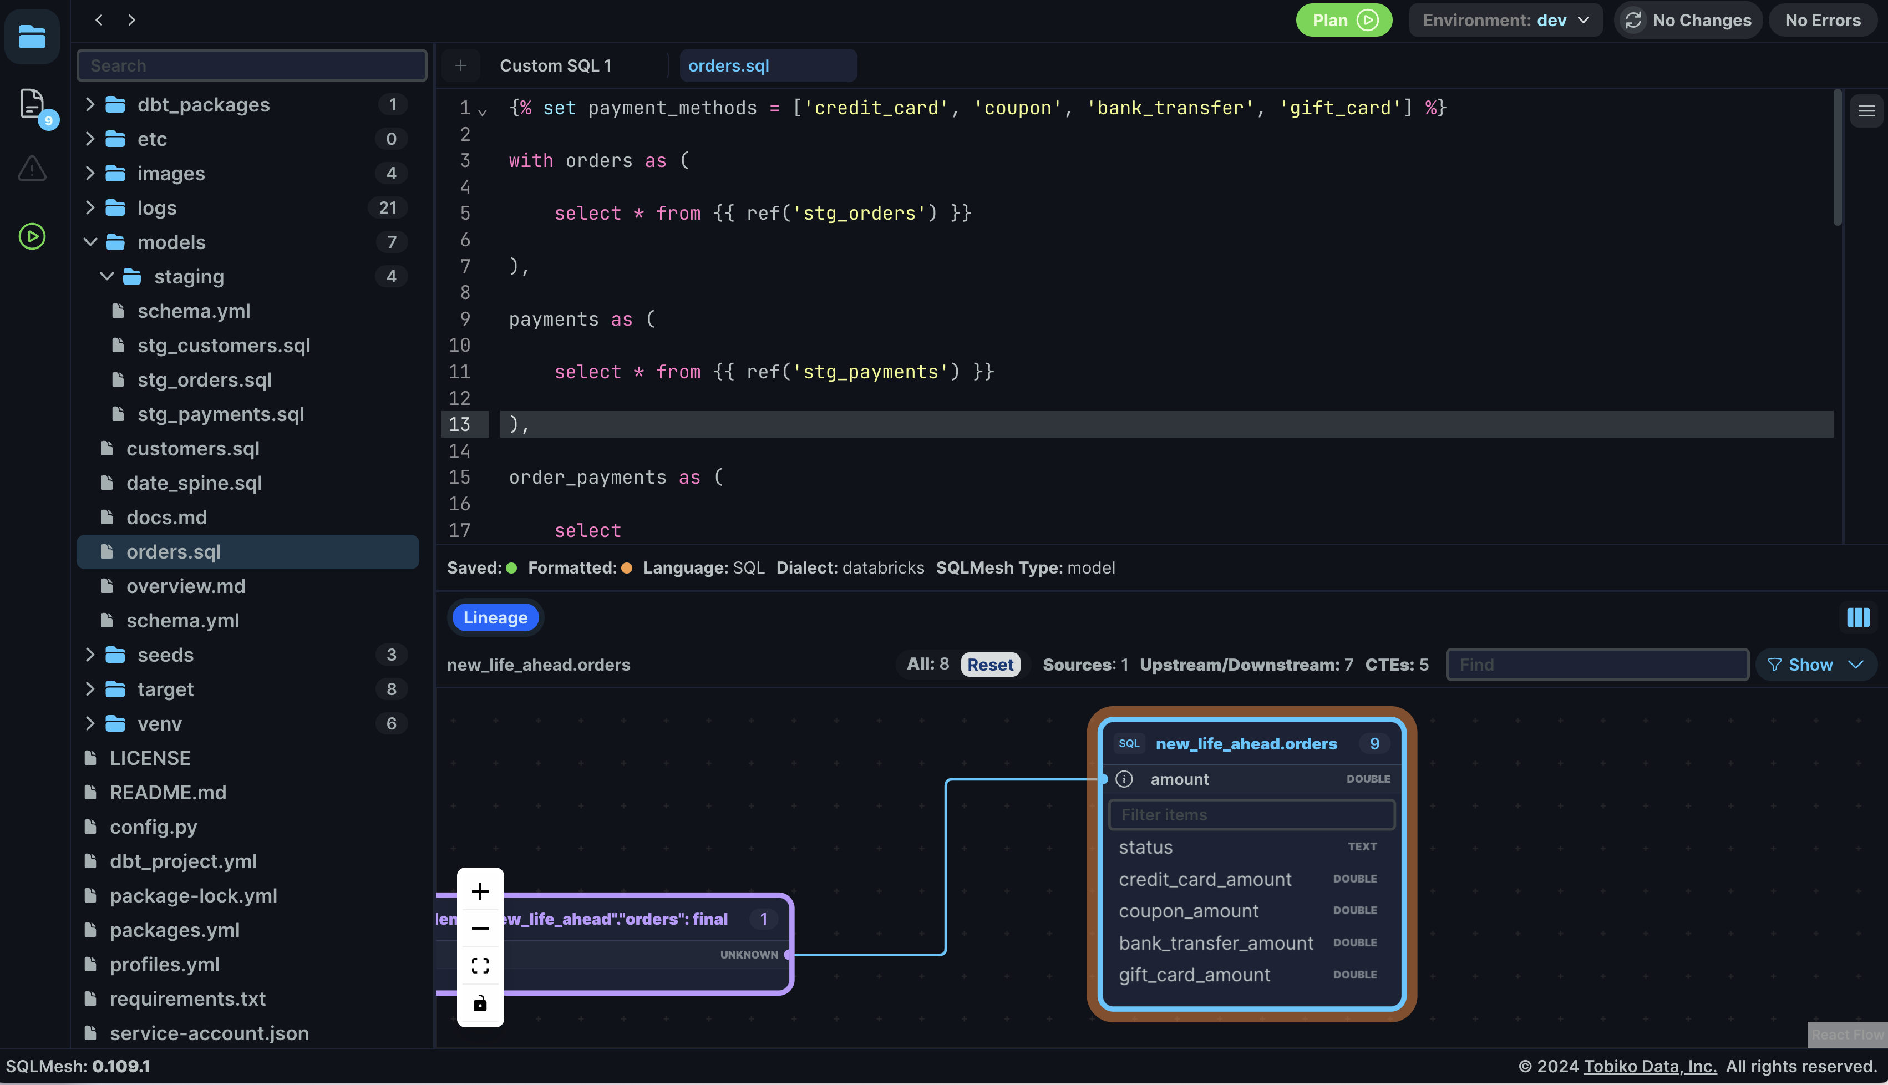Click the zoom-in icon in lineage view
The width and height of the screenshot is (1888, 1085).
479,890
